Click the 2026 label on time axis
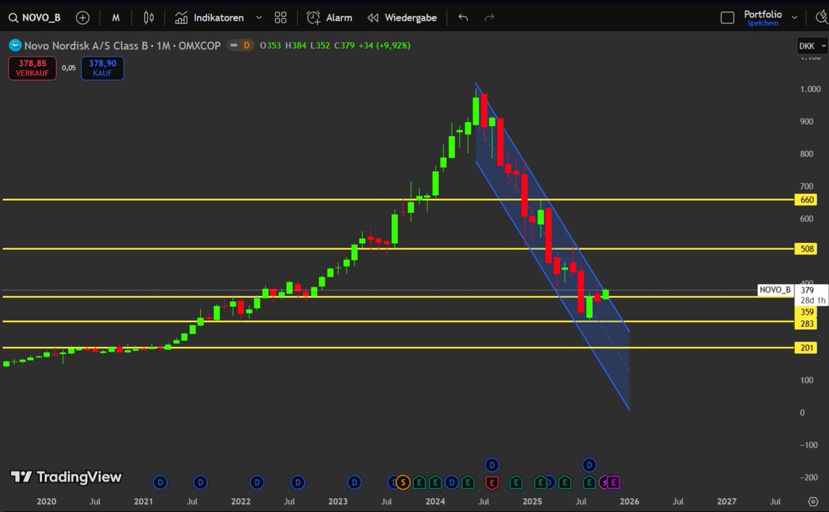This screenshot has height=512, width=829. pyautogui.click(x=629, y=501)
